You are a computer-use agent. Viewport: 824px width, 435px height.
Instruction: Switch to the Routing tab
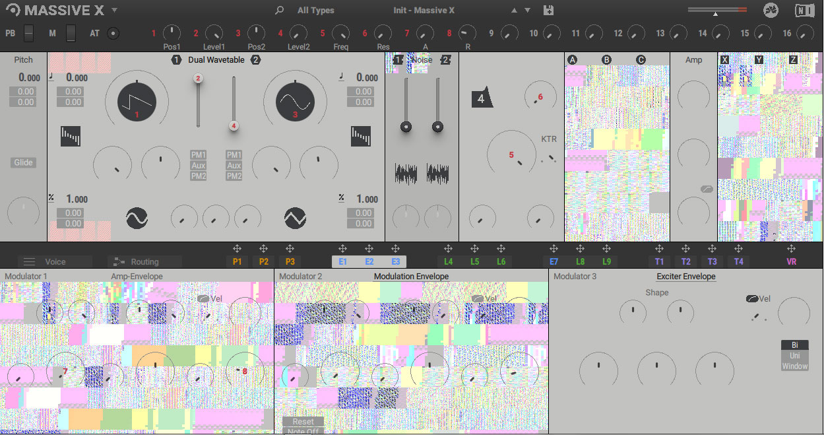144,262
